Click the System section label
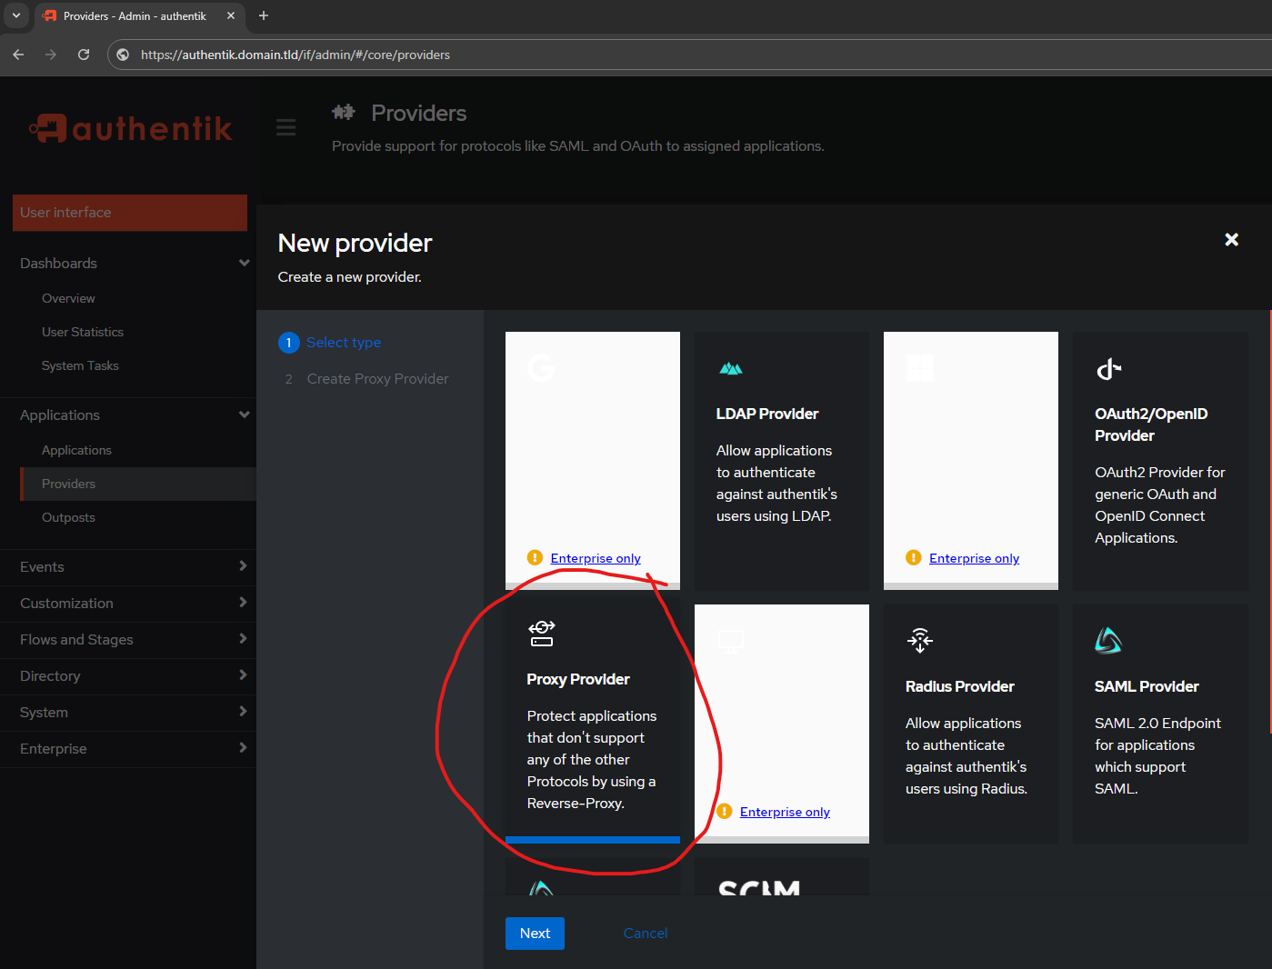The image size is (1272, 969). pyautogui.click(x=44, y=713)
